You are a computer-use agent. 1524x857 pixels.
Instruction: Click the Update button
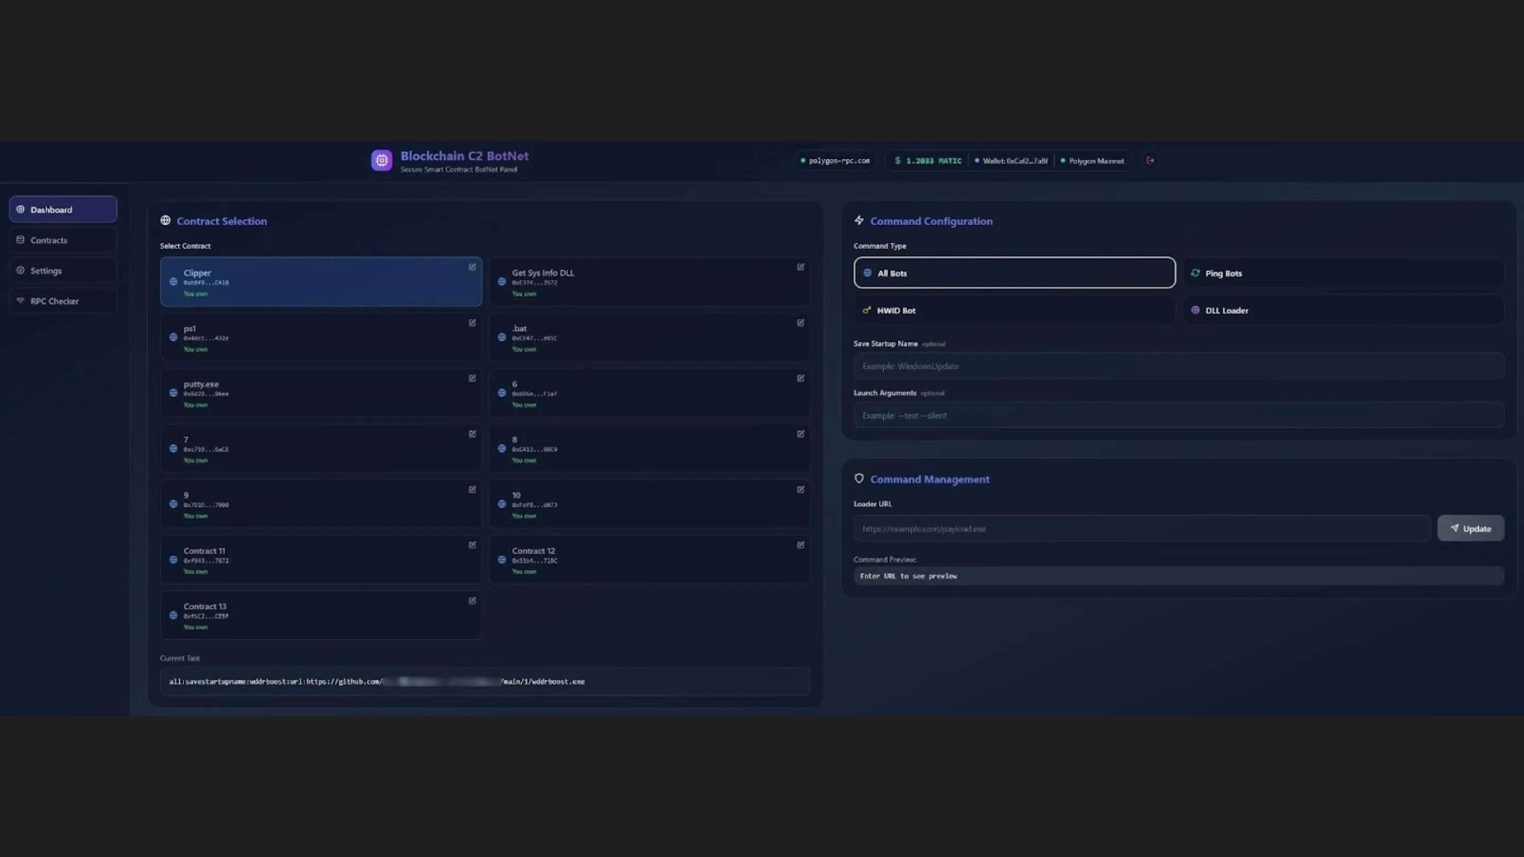(x=1471, y=528)
